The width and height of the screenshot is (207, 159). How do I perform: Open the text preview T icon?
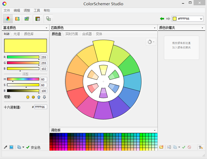(x=200, y=147)
